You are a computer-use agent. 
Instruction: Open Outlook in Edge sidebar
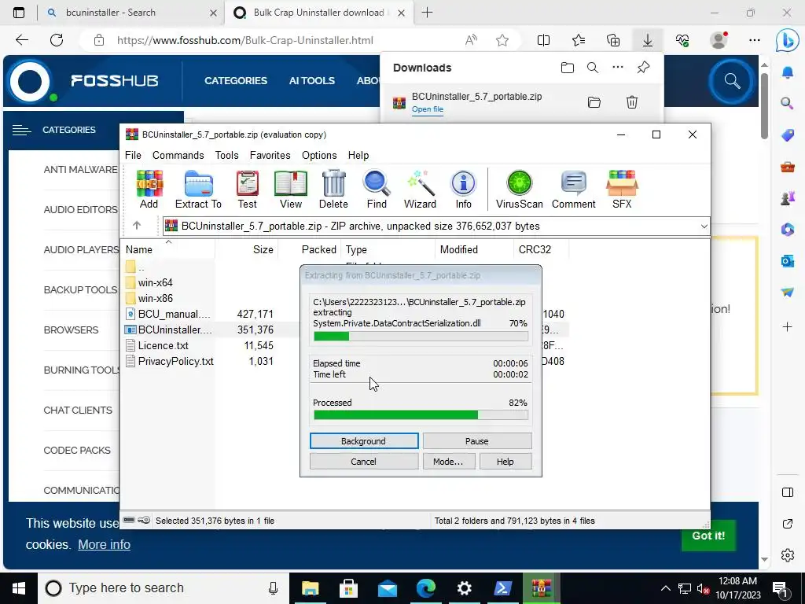[787, 261]
